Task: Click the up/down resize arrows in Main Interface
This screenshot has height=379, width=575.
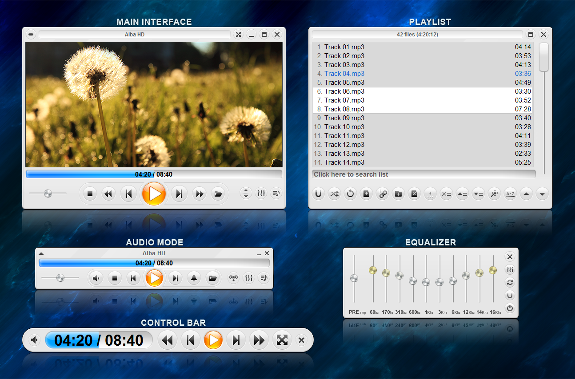Action: (x=246, y=193)
